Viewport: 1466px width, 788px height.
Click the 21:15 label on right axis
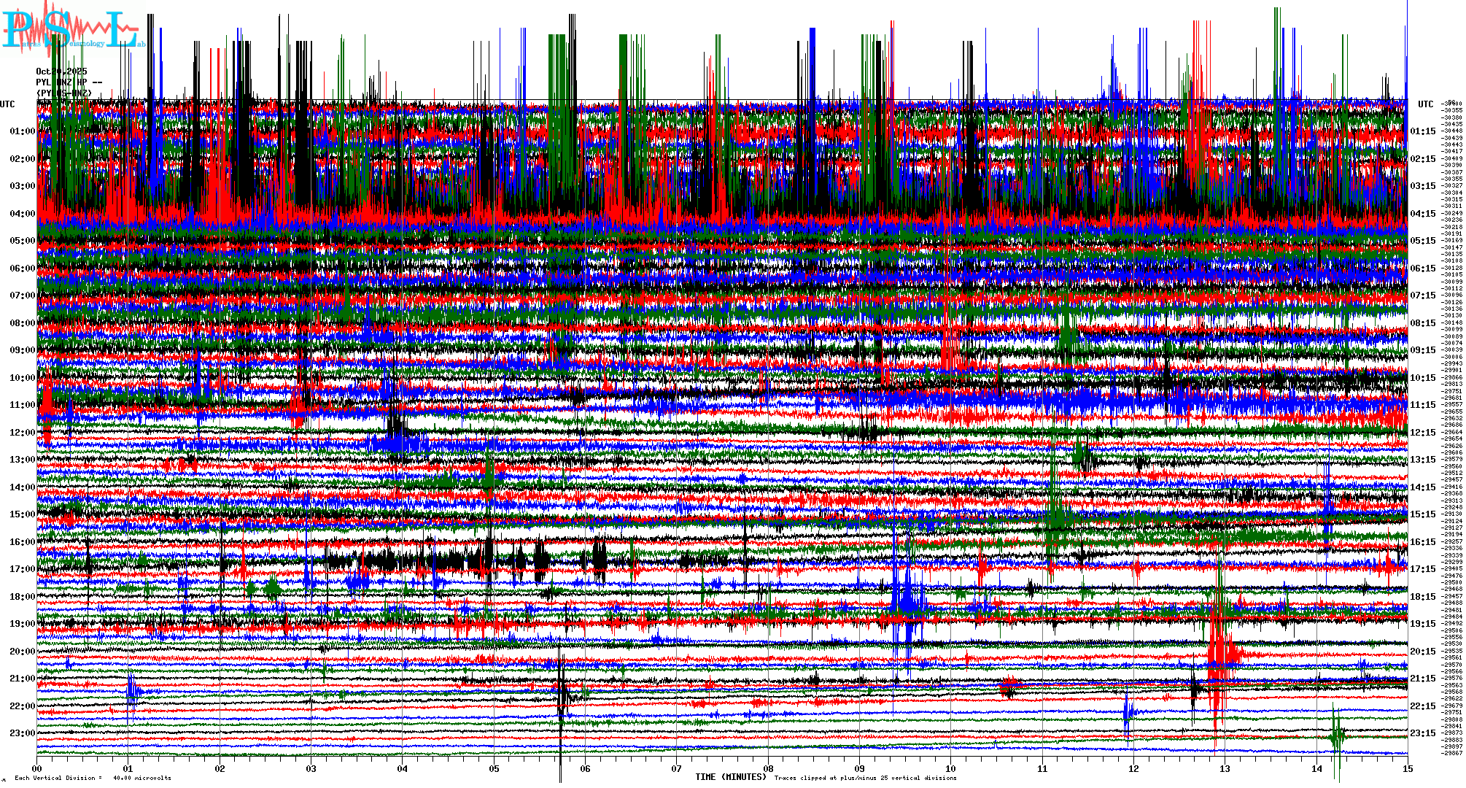tap(1422, 679)
